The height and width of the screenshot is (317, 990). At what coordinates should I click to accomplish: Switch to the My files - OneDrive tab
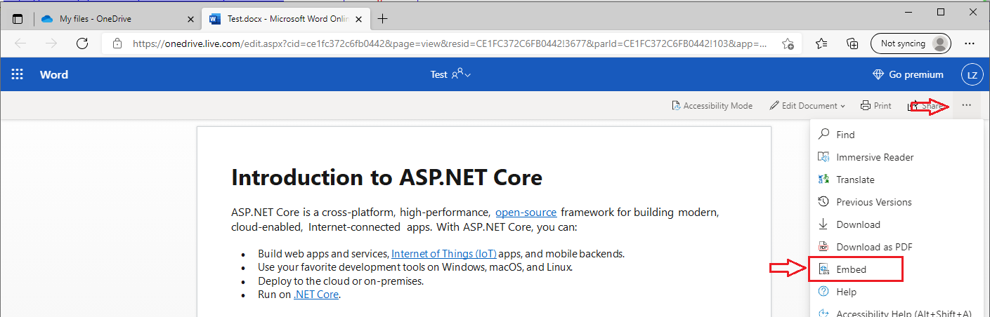coord(115,19)
